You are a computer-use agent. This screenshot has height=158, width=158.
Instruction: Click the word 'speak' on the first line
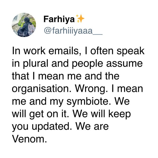tap(131, 51)
